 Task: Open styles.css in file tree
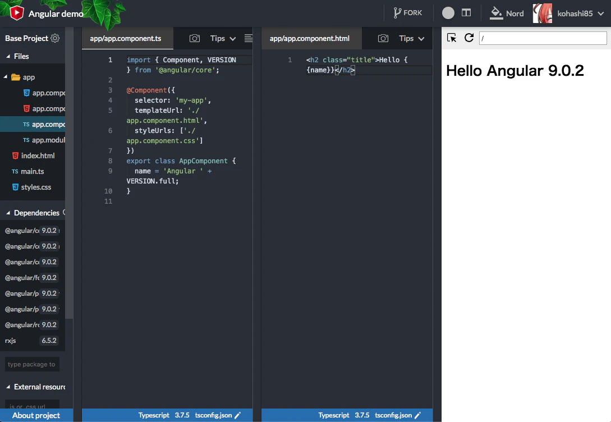click(31, 187)
